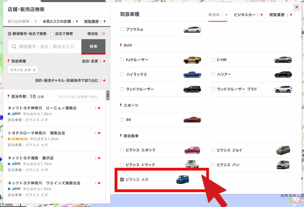Open the 乗用車 tab dropdown

point(218,15)
